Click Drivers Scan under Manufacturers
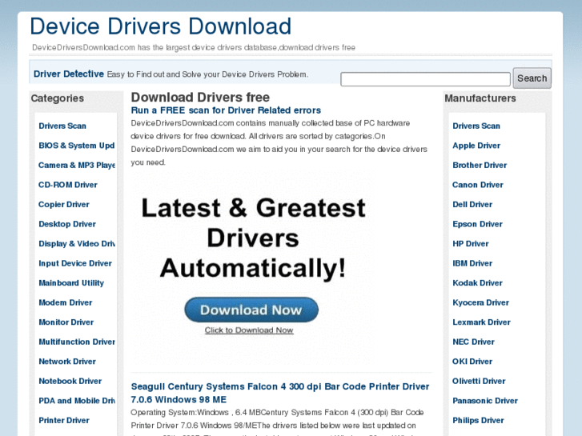 tap(476, 126)
